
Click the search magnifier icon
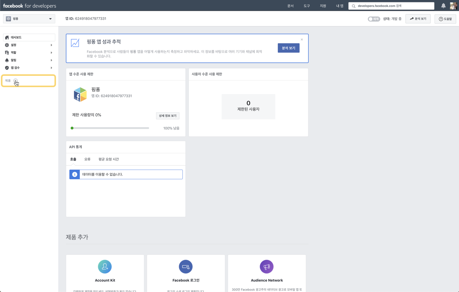point(353,6)
